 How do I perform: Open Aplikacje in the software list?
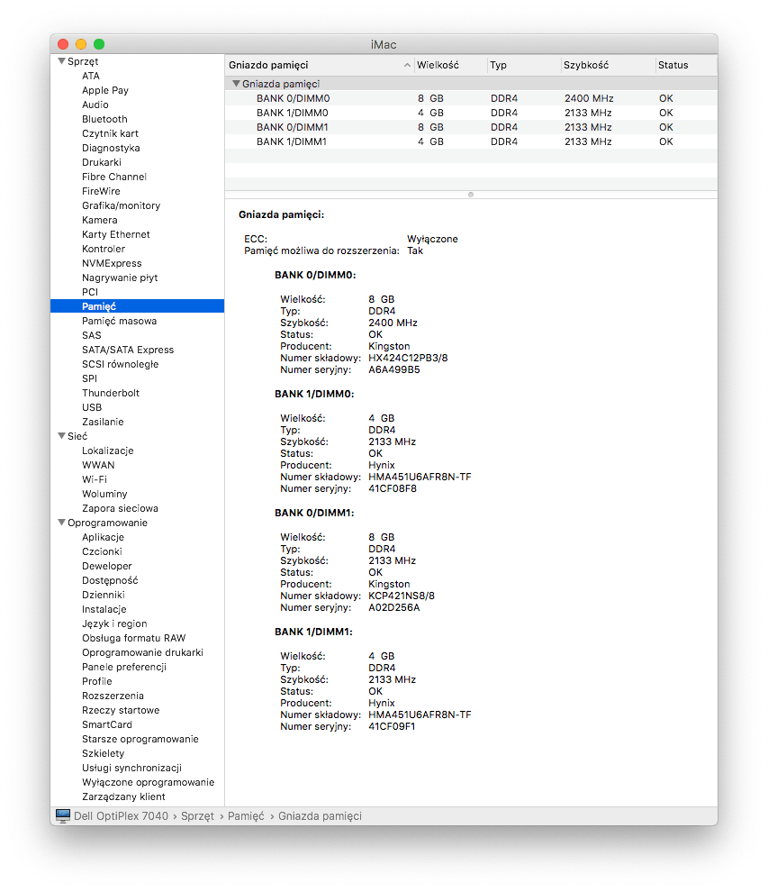(103, 537)
